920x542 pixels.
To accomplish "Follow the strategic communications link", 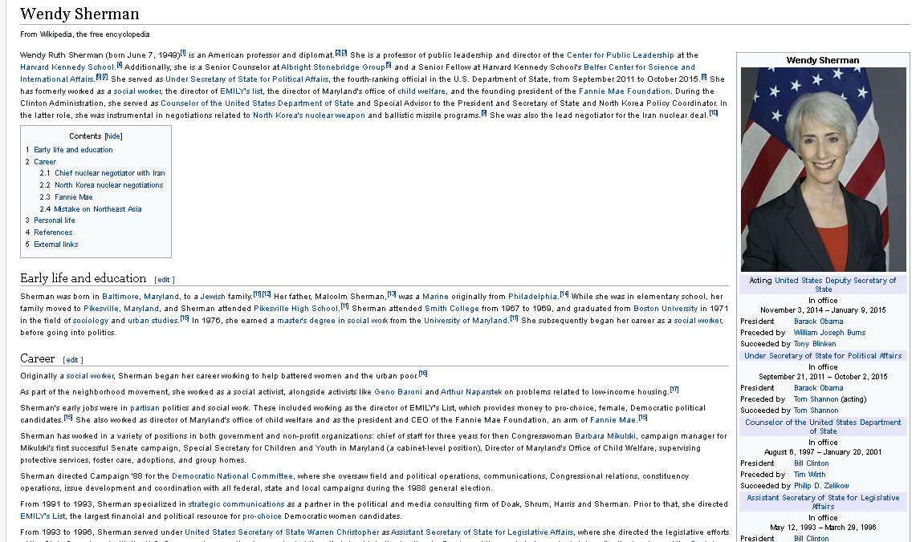I will (x=237, y=504).
